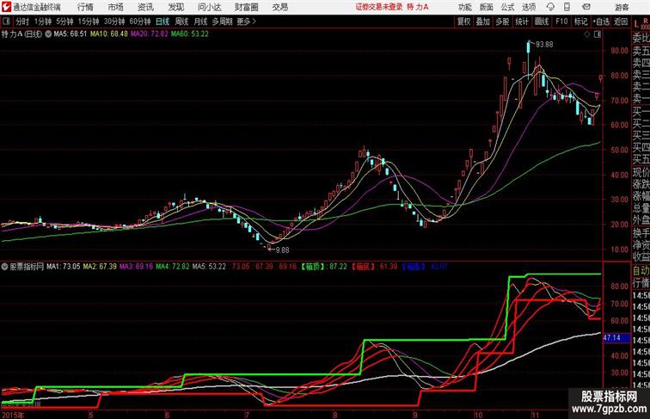
Task: Click the 通达信 red logo icon
Action: (6, 7)
